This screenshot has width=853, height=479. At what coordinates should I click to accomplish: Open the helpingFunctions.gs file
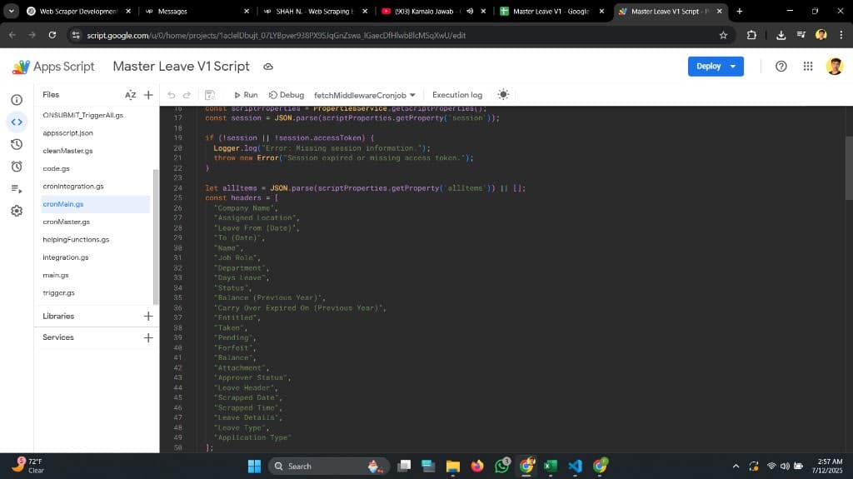coord(76,240)
